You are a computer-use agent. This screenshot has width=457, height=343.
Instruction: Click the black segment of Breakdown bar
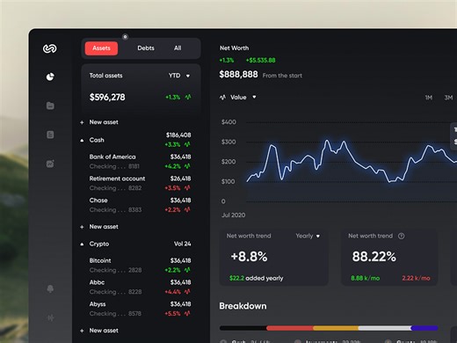pyautogui.click(x=243, y=328)
